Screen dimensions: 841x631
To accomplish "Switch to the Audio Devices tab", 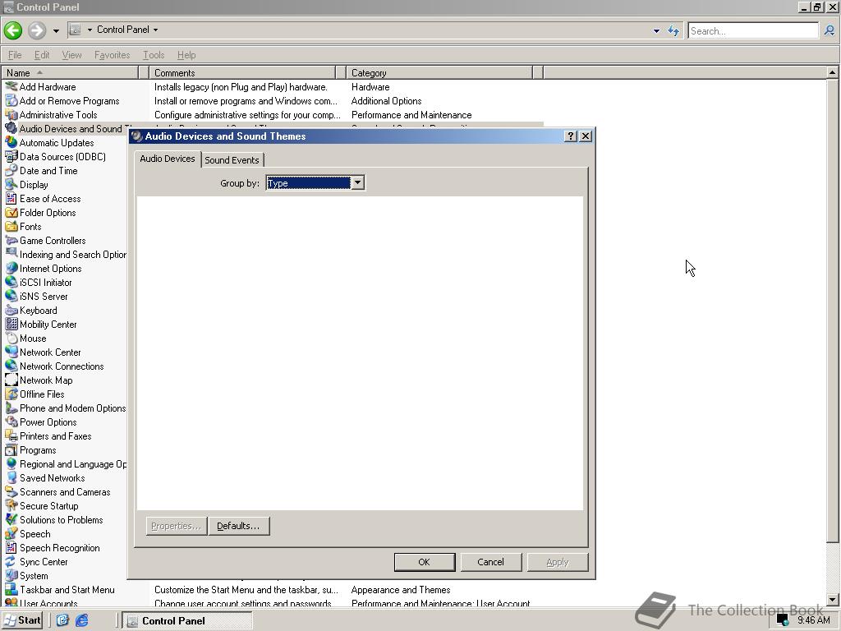I will pos(168,159).
